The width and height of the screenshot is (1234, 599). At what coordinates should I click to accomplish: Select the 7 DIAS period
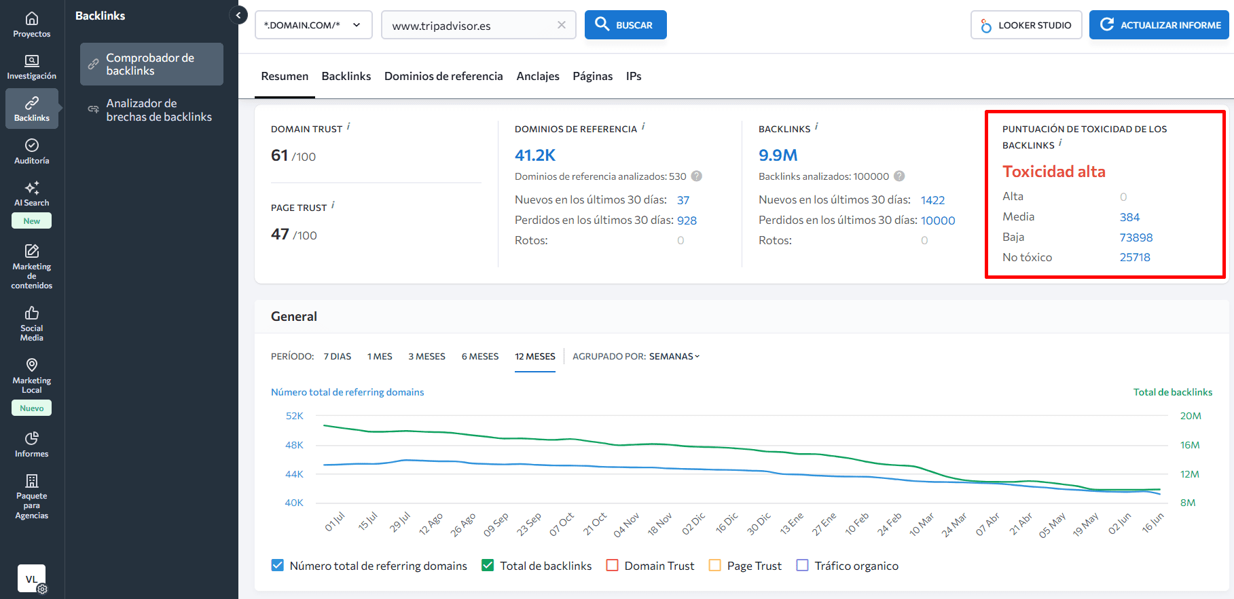(x=338, y=356)
